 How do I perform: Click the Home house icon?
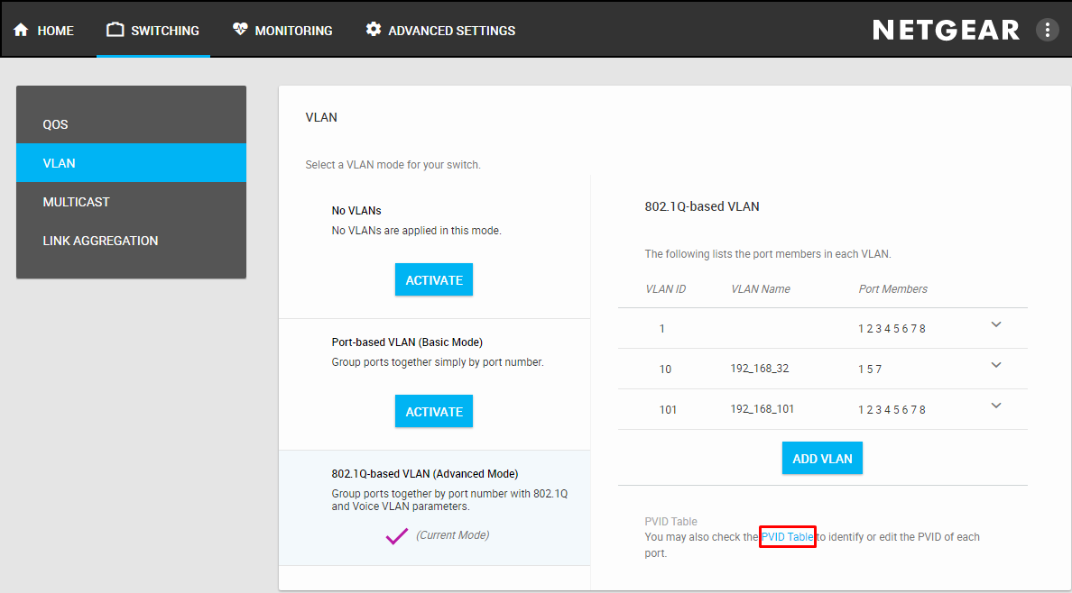click(x=22, y=30)
